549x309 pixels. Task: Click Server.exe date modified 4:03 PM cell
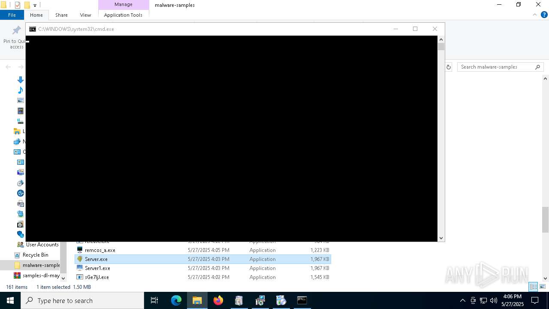(x=208, y=259)
